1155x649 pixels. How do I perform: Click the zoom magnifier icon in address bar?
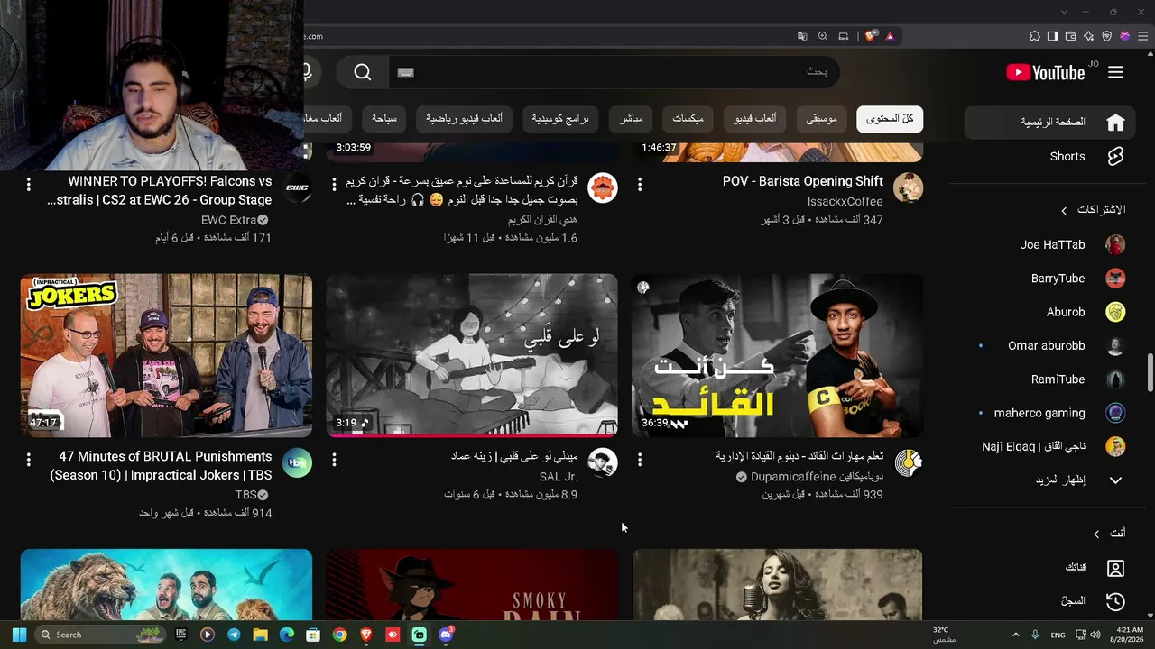[x=823, y=36]
